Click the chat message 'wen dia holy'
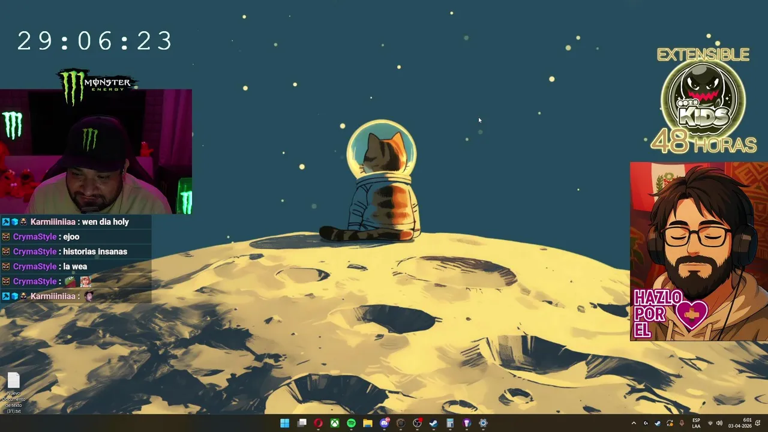 click(x=105, y=222)
